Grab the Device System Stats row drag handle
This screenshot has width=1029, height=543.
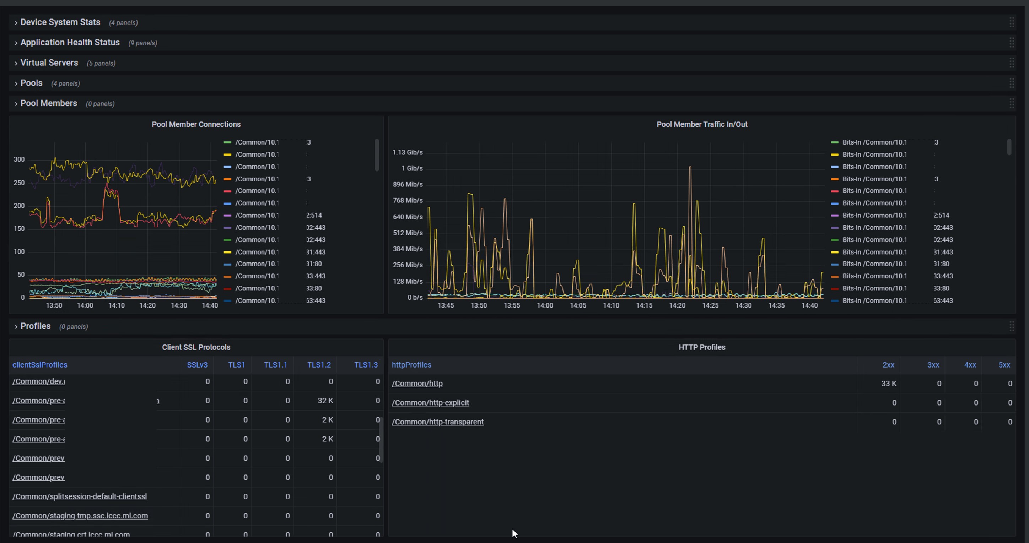[1012, 22]
